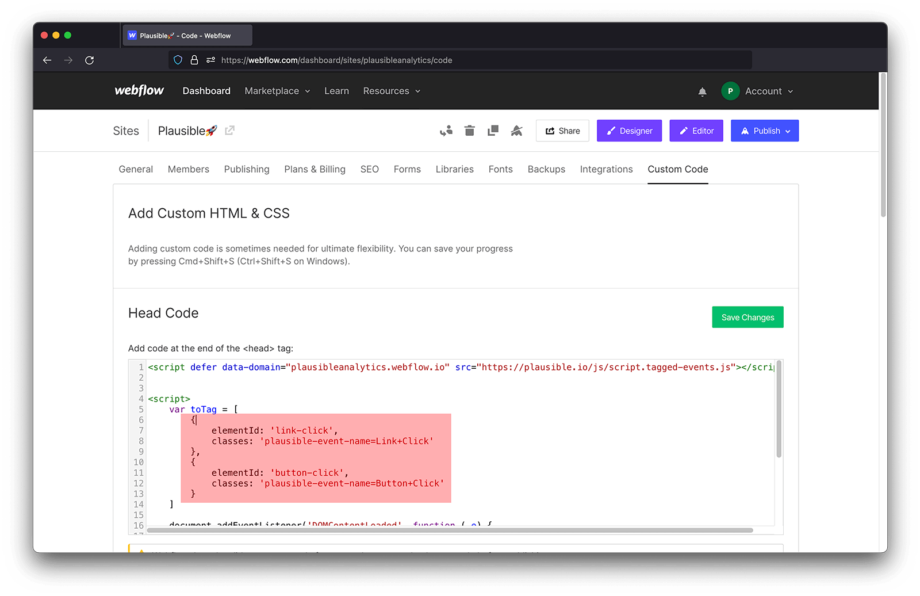
Task: Open the live site via external link icon
Action: click(229, 130)
